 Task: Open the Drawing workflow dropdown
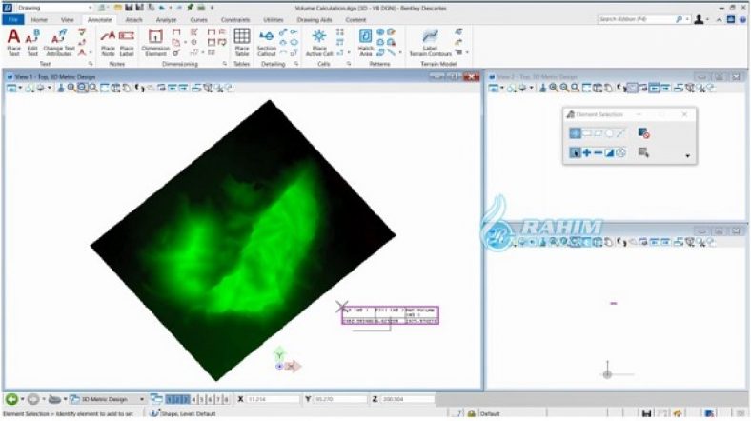[x=90, y=8]
